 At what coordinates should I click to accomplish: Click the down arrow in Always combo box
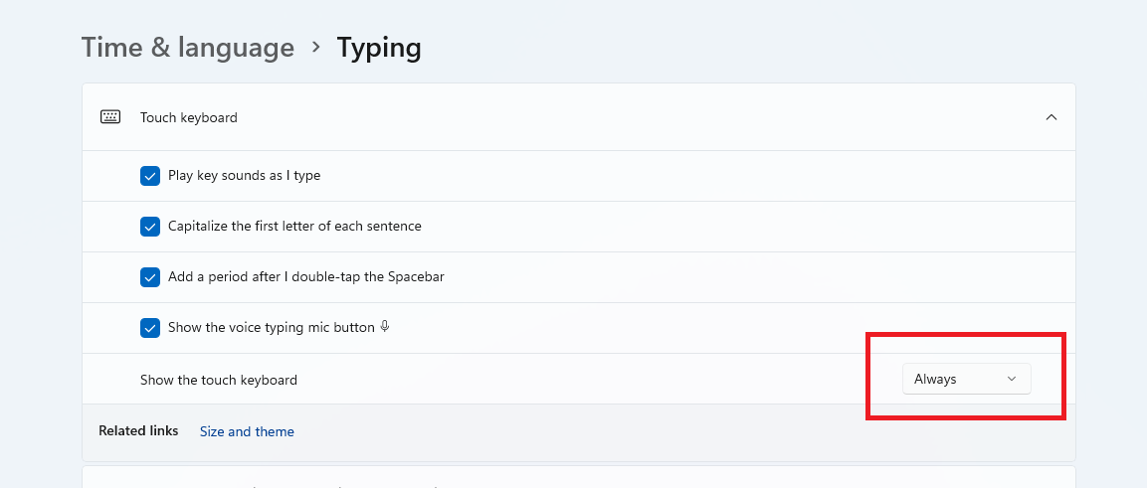click(x=1012, y=379)
